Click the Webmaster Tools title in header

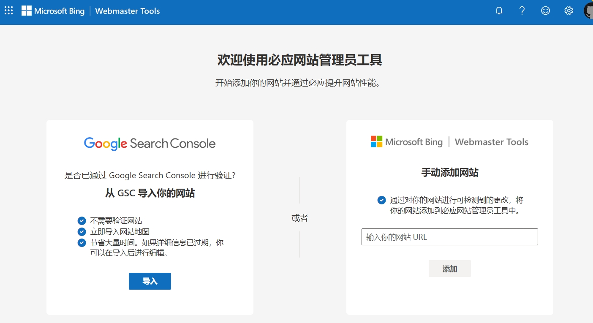point(128,11)
